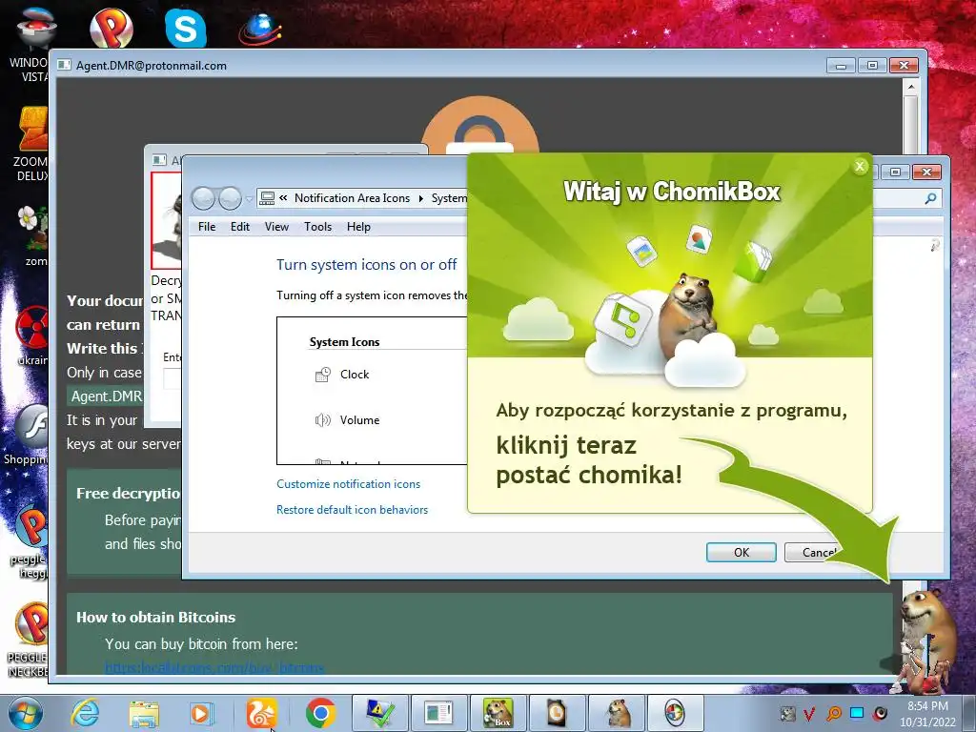Open the Flash Shopping desktop shortcut
This screenshot has height=732, width=976.
pos(26,436)
